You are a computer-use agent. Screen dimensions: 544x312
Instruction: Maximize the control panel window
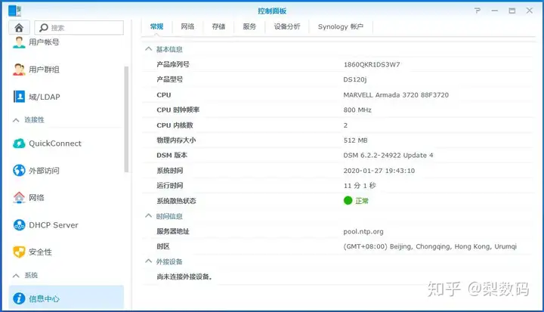[512, 11]
